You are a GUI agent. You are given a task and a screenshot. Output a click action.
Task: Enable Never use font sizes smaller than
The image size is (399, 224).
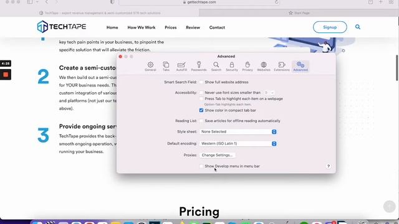pyautogui.click(x=201, y=93)
